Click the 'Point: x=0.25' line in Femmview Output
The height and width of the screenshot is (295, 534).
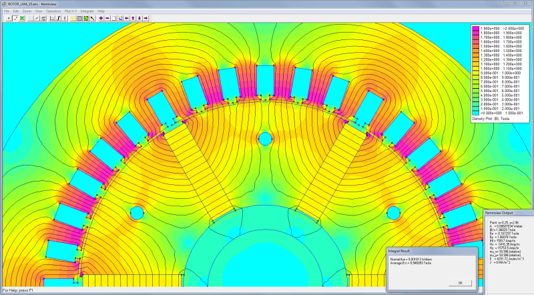(x=504, y=222)
